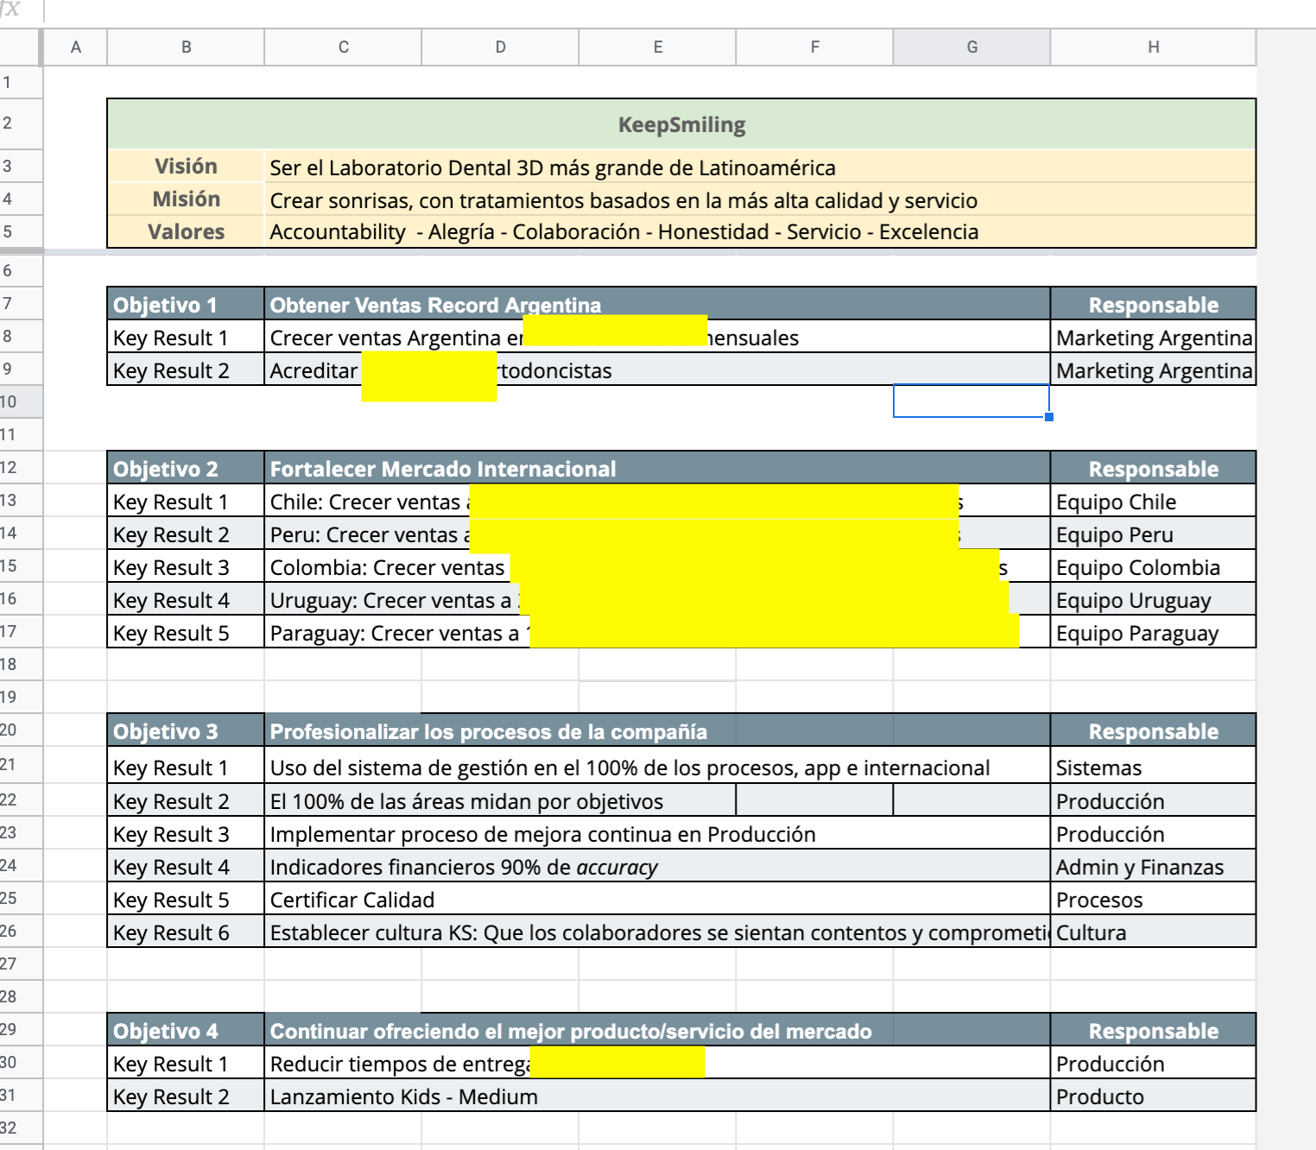This screenshot has height=1150, width=1316.
Task: Click Key Result 6 label cell
Action: (x=186, y=932)
